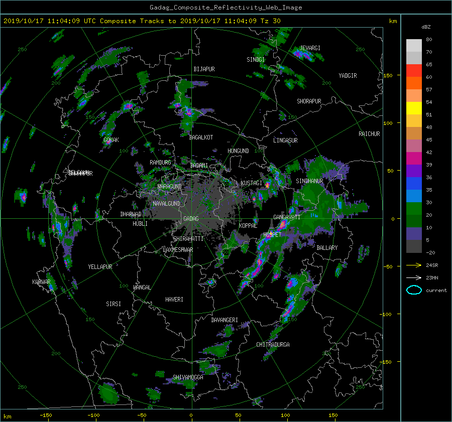Click the SIRSI town label
The height and width of the screenshot is (422, 452).
coord(114,304)
